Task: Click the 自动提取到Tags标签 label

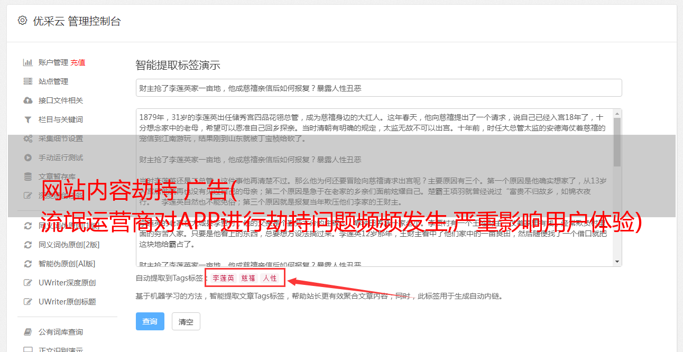Action: coord(171,278)
